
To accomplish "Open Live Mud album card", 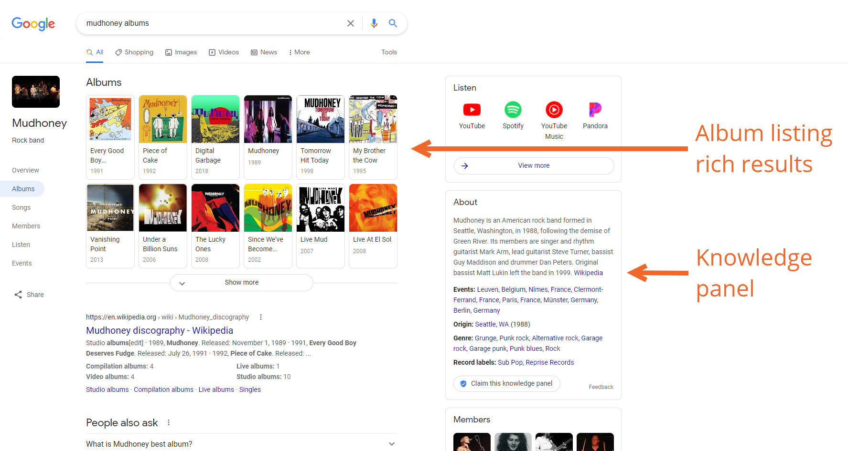I will 321,226.
